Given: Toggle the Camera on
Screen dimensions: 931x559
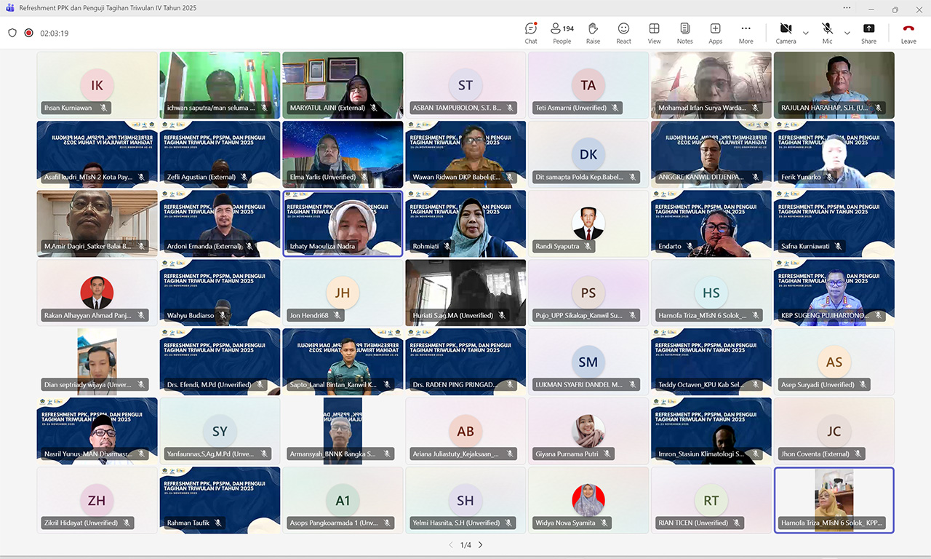Looking at the screenshot, I should (786, 32).
